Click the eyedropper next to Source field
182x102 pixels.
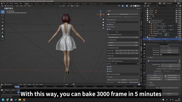coord(137,64)
